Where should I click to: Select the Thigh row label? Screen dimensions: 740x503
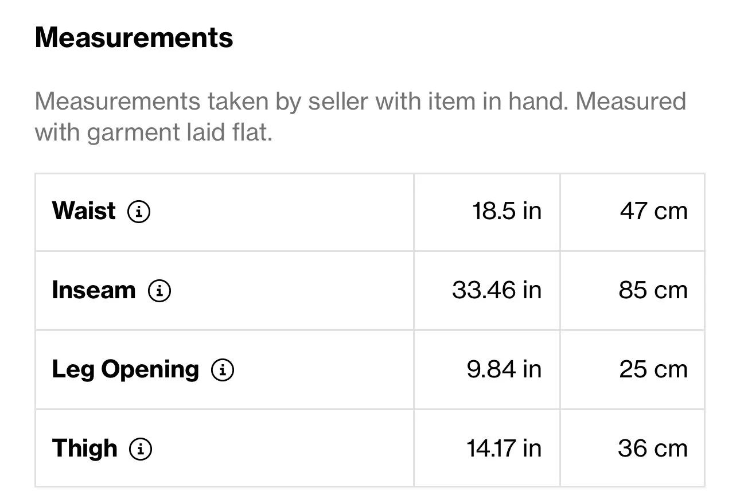click(85, 449)
